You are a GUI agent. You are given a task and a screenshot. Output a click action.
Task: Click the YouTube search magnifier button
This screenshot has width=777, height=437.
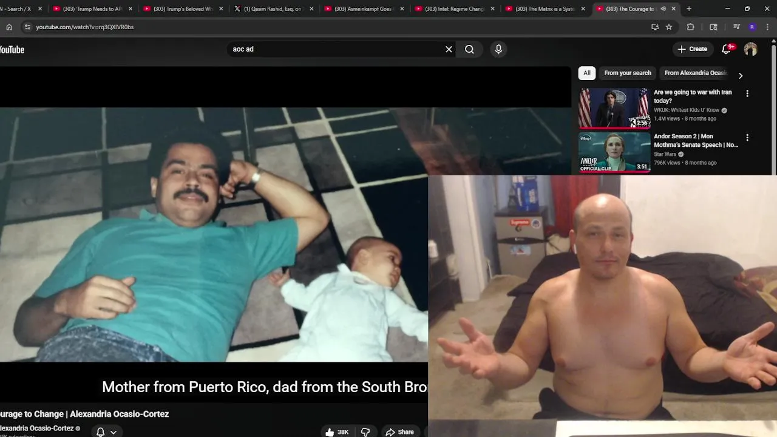(469, 49)
